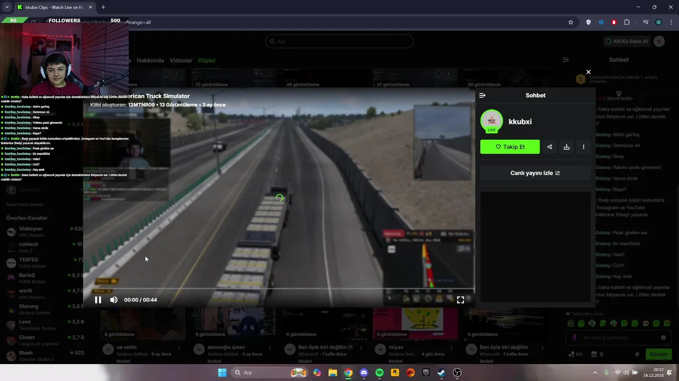Open more options three-dot menu for clip
Viewport: 679px width, 381px height.
point(584,147)
